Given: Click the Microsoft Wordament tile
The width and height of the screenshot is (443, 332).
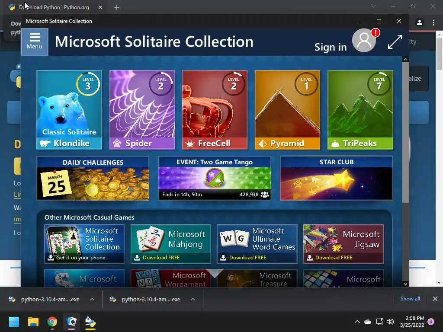Looking at the screenshot, I should pos(170,279).
